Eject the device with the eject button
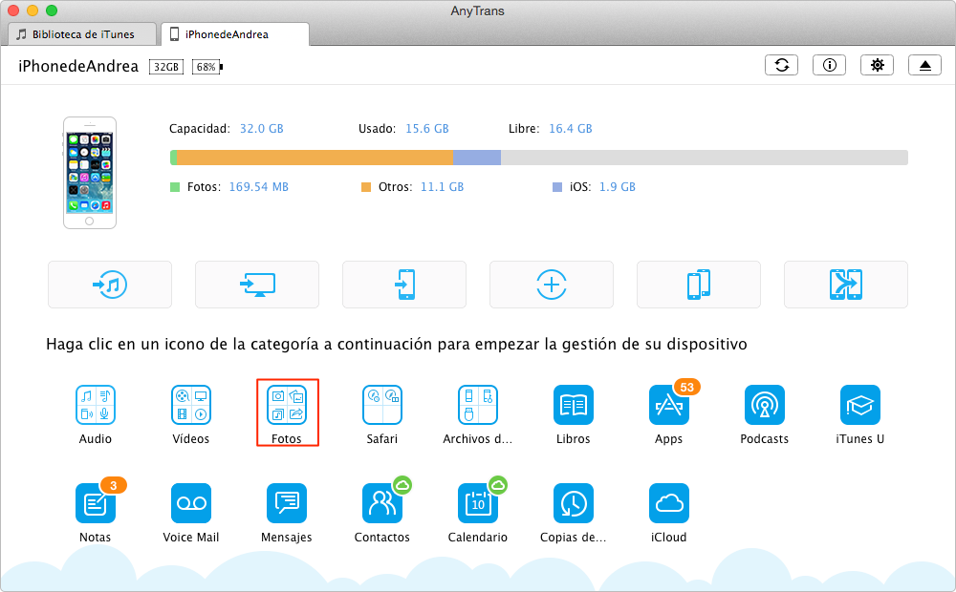Screen dimensions: 956x592 coord(924,65)
